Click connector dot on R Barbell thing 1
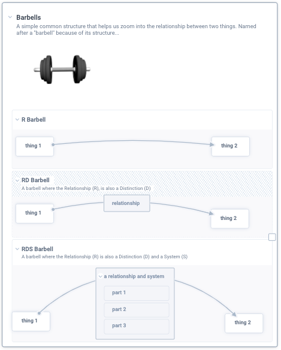The width and height of the screenshot is (281, 350). (53, 144)
